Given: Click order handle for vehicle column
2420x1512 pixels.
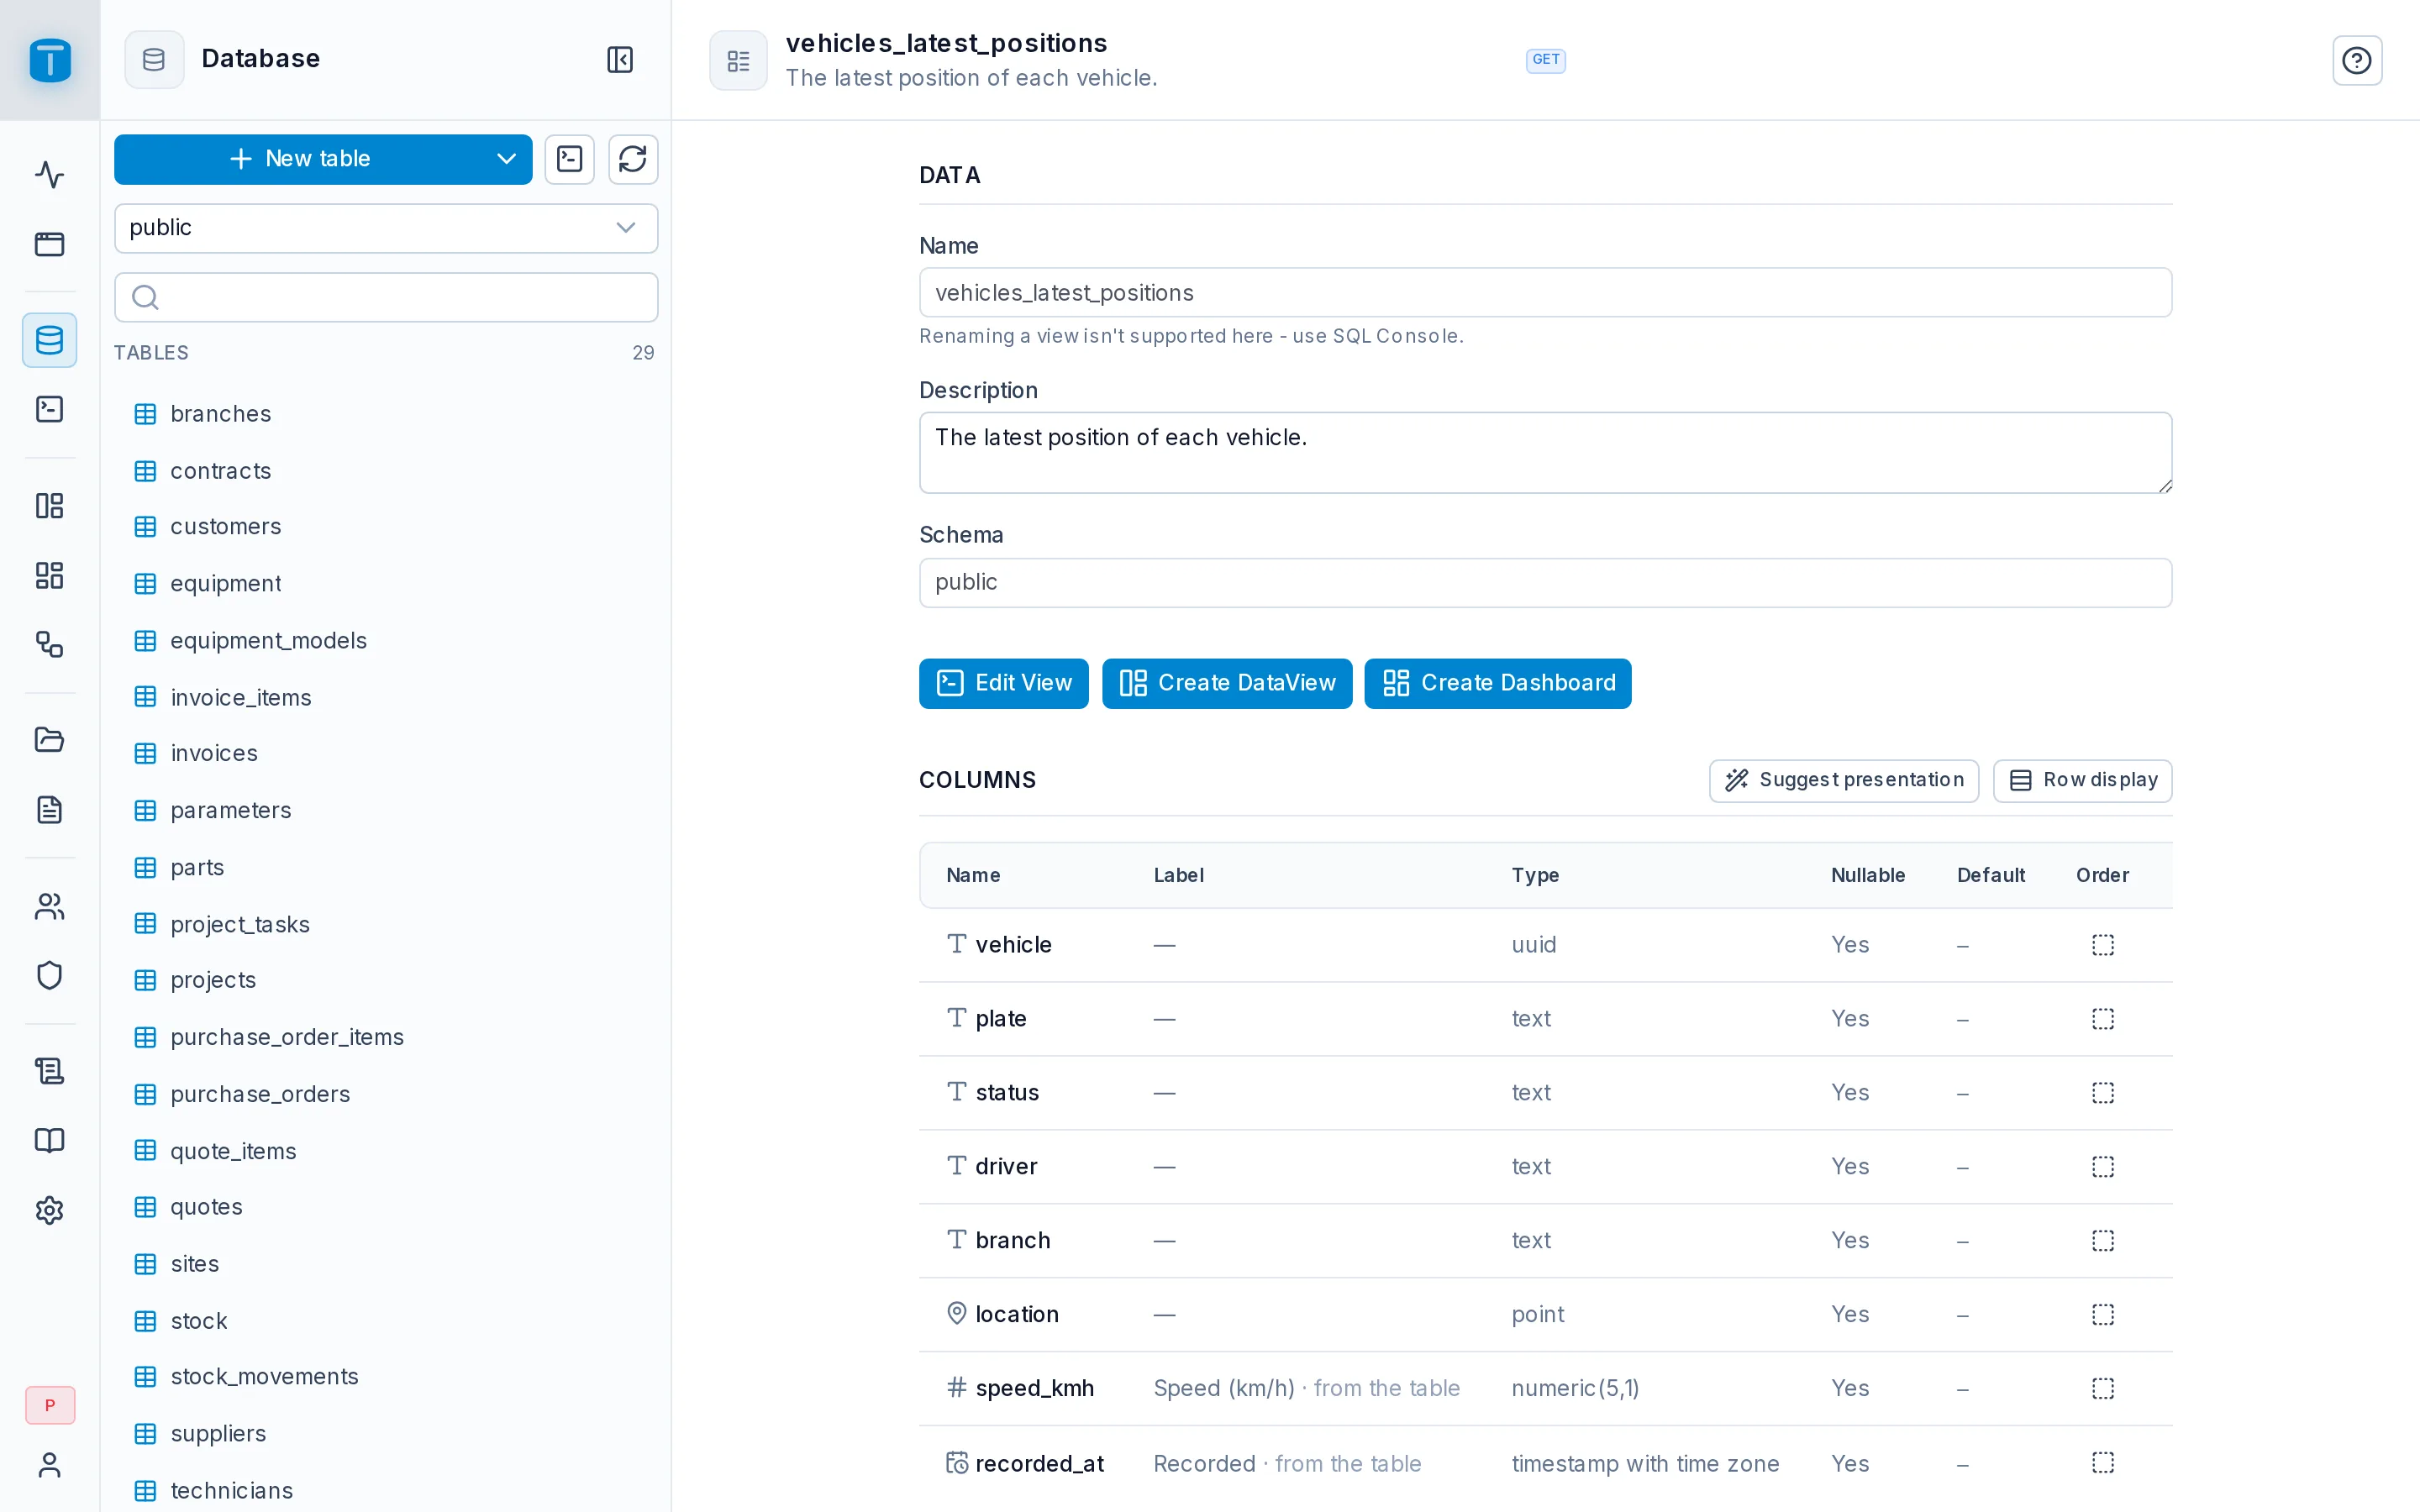Looking at the screenshot, I should (2103, 945).
